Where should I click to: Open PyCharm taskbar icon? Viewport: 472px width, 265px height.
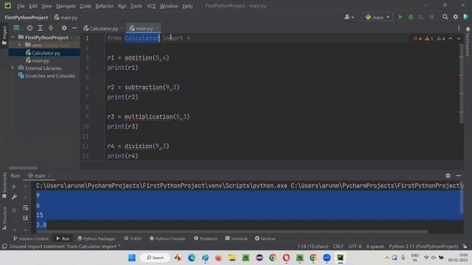(x=340, y=258)
